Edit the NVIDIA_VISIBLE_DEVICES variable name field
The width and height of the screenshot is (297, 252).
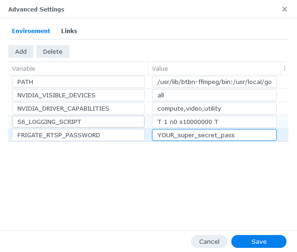click(x=78, y=95)
